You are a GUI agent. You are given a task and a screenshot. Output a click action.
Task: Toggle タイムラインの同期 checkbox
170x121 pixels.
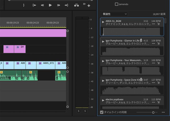click(x=102, y=112)
